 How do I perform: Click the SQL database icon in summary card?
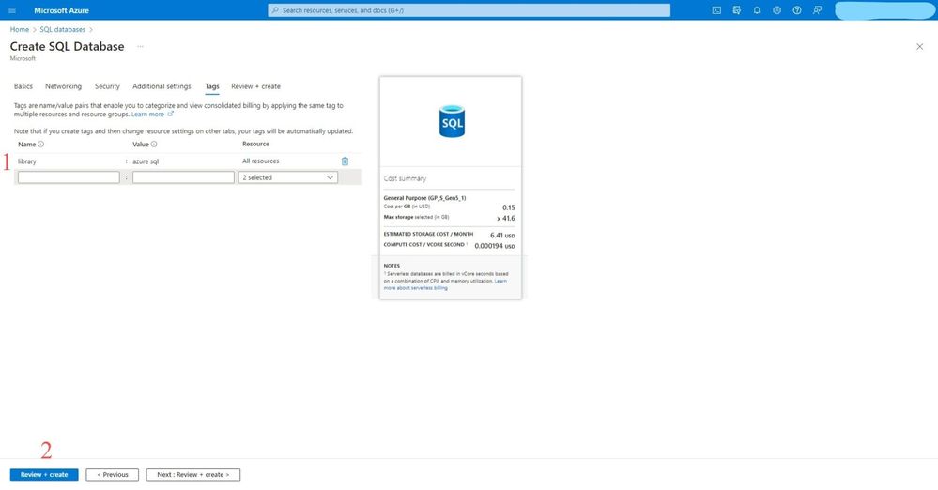pyautogui.click(x=452, y=121)
